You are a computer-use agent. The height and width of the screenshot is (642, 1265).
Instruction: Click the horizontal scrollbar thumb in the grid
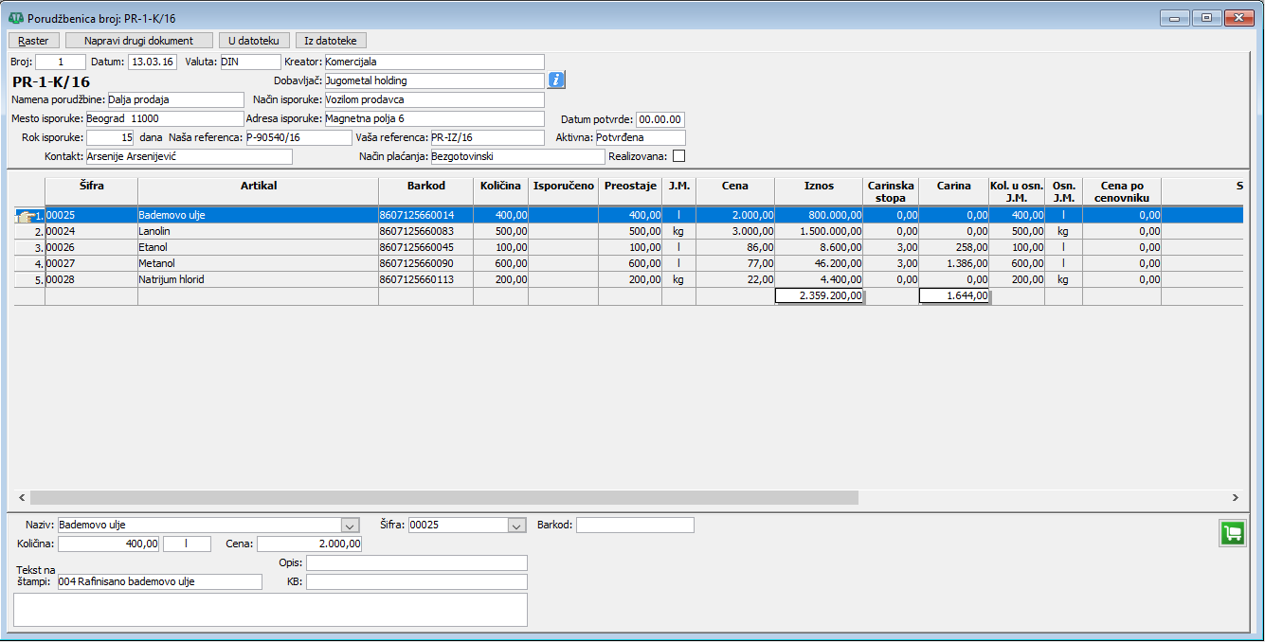click(443, 497)
